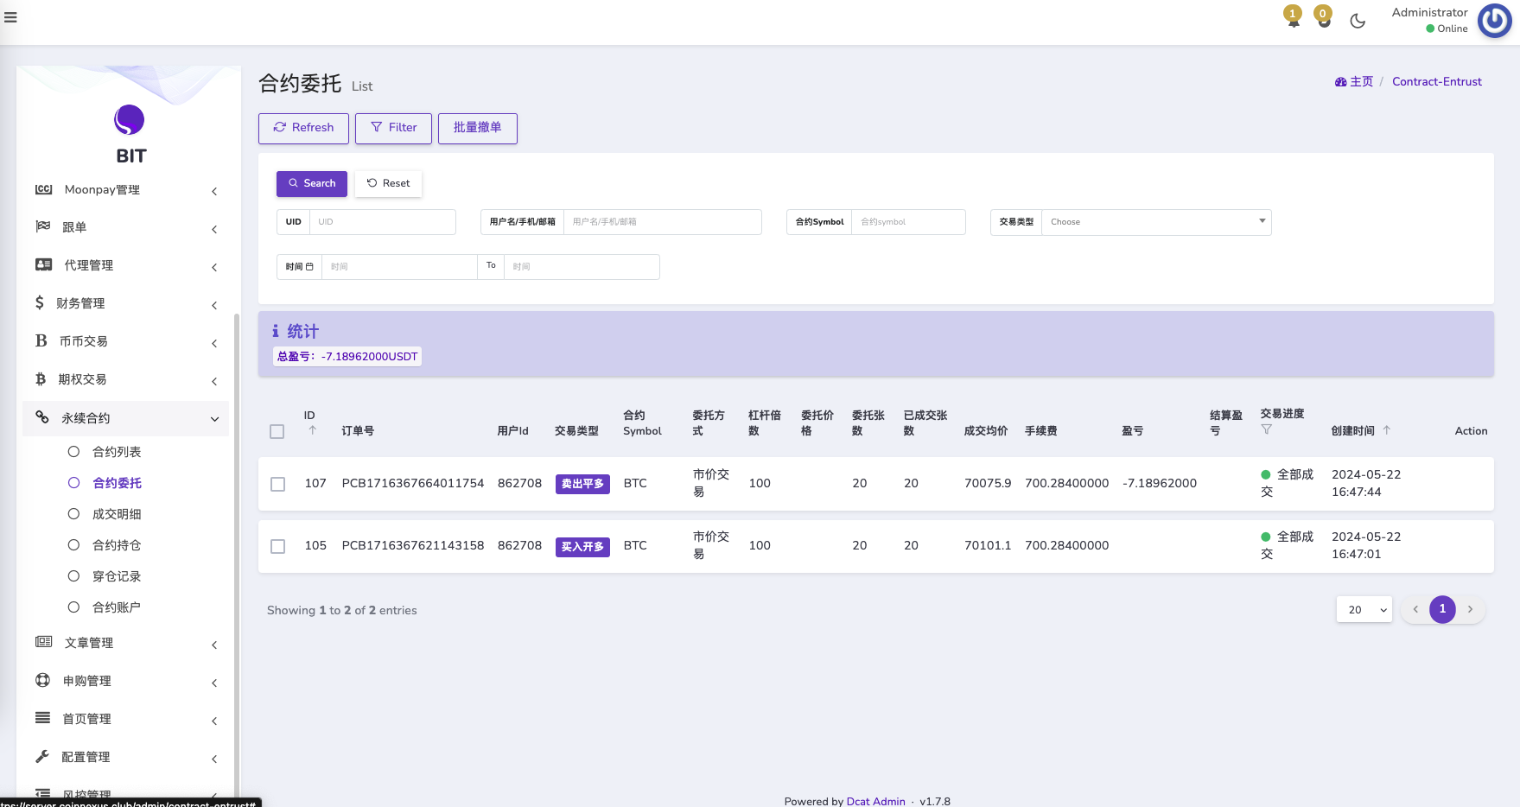
Task: Click the hamburger menu icon
Action: click(x=10, y=17)
